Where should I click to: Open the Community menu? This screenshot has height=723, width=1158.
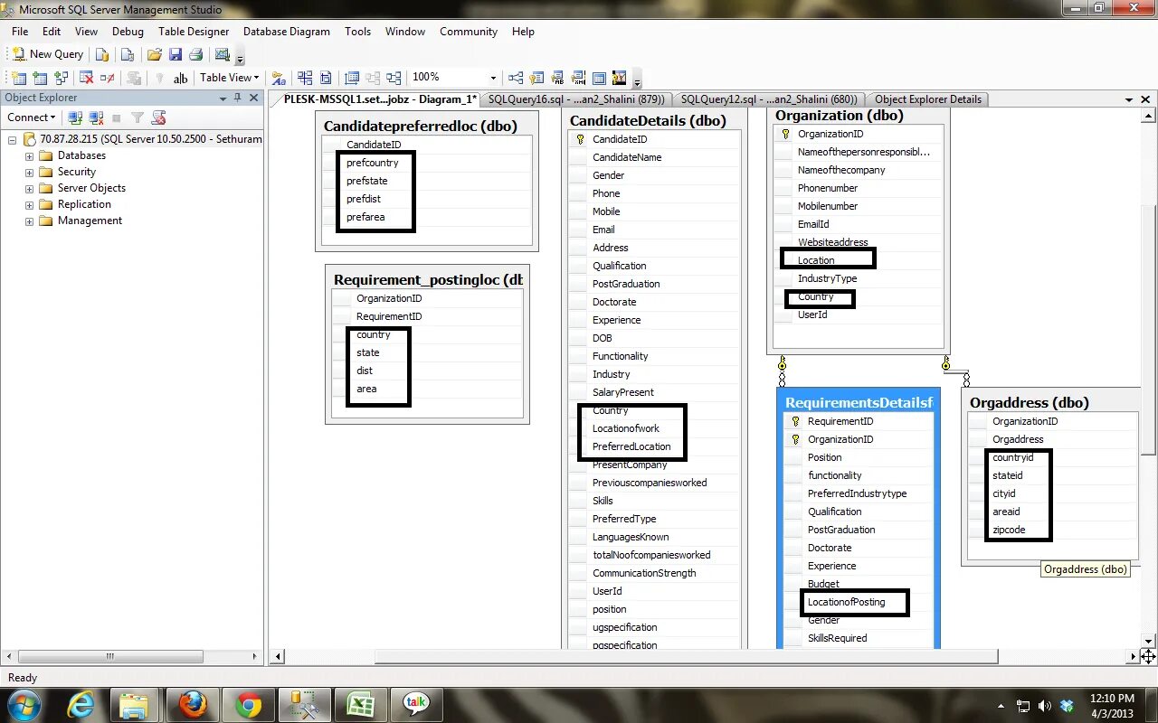469,32
